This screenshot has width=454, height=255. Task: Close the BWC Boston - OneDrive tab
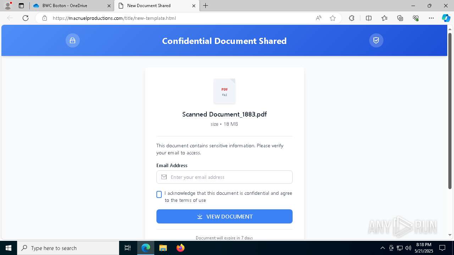109,6
